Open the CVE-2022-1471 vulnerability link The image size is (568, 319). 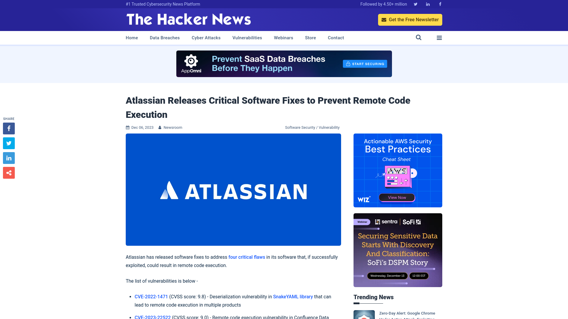tap(151, 297)
